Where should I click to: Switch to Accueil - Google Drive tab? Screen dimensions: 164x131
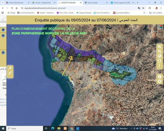(43, 3)
